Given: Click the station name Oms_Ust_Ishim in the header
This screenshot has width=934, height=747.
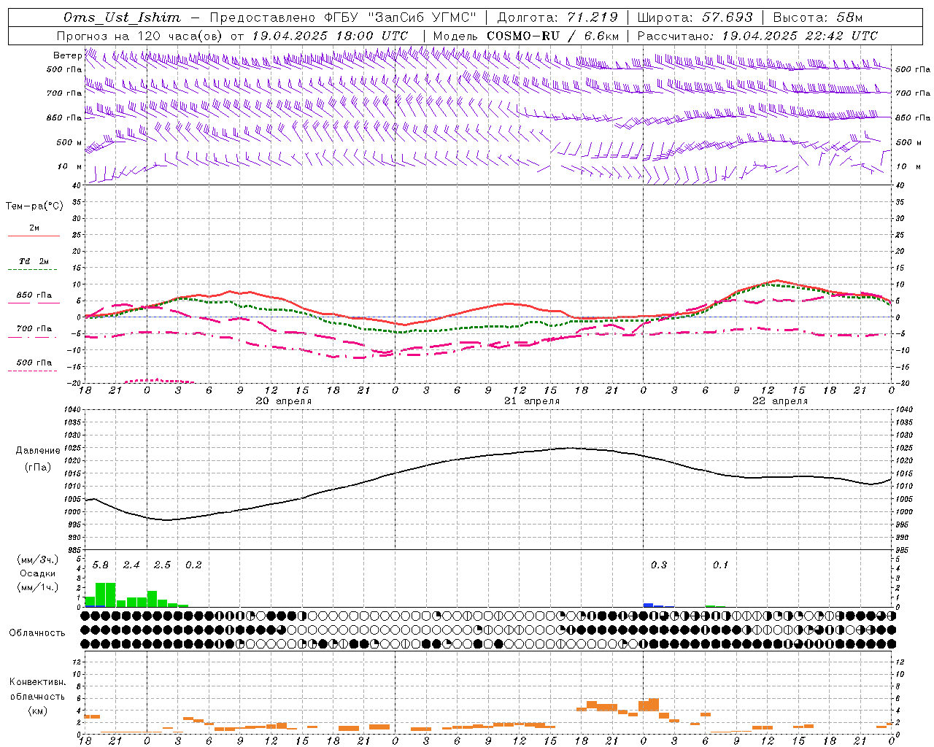Looking at the screenshot, I should 122,18.
